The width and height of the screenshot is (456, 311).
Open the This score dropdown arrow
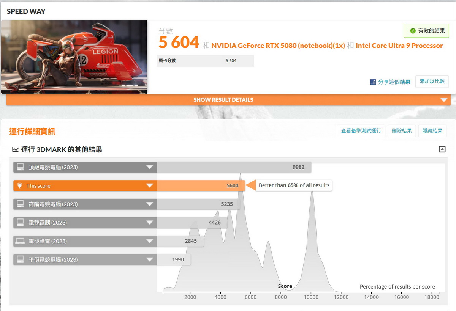coord(150,186)
